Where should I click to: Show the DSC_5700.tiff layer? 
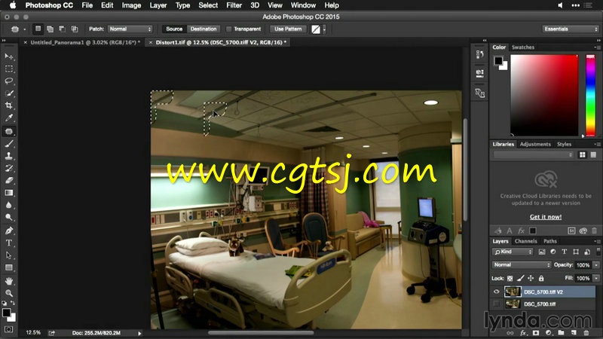497,304
